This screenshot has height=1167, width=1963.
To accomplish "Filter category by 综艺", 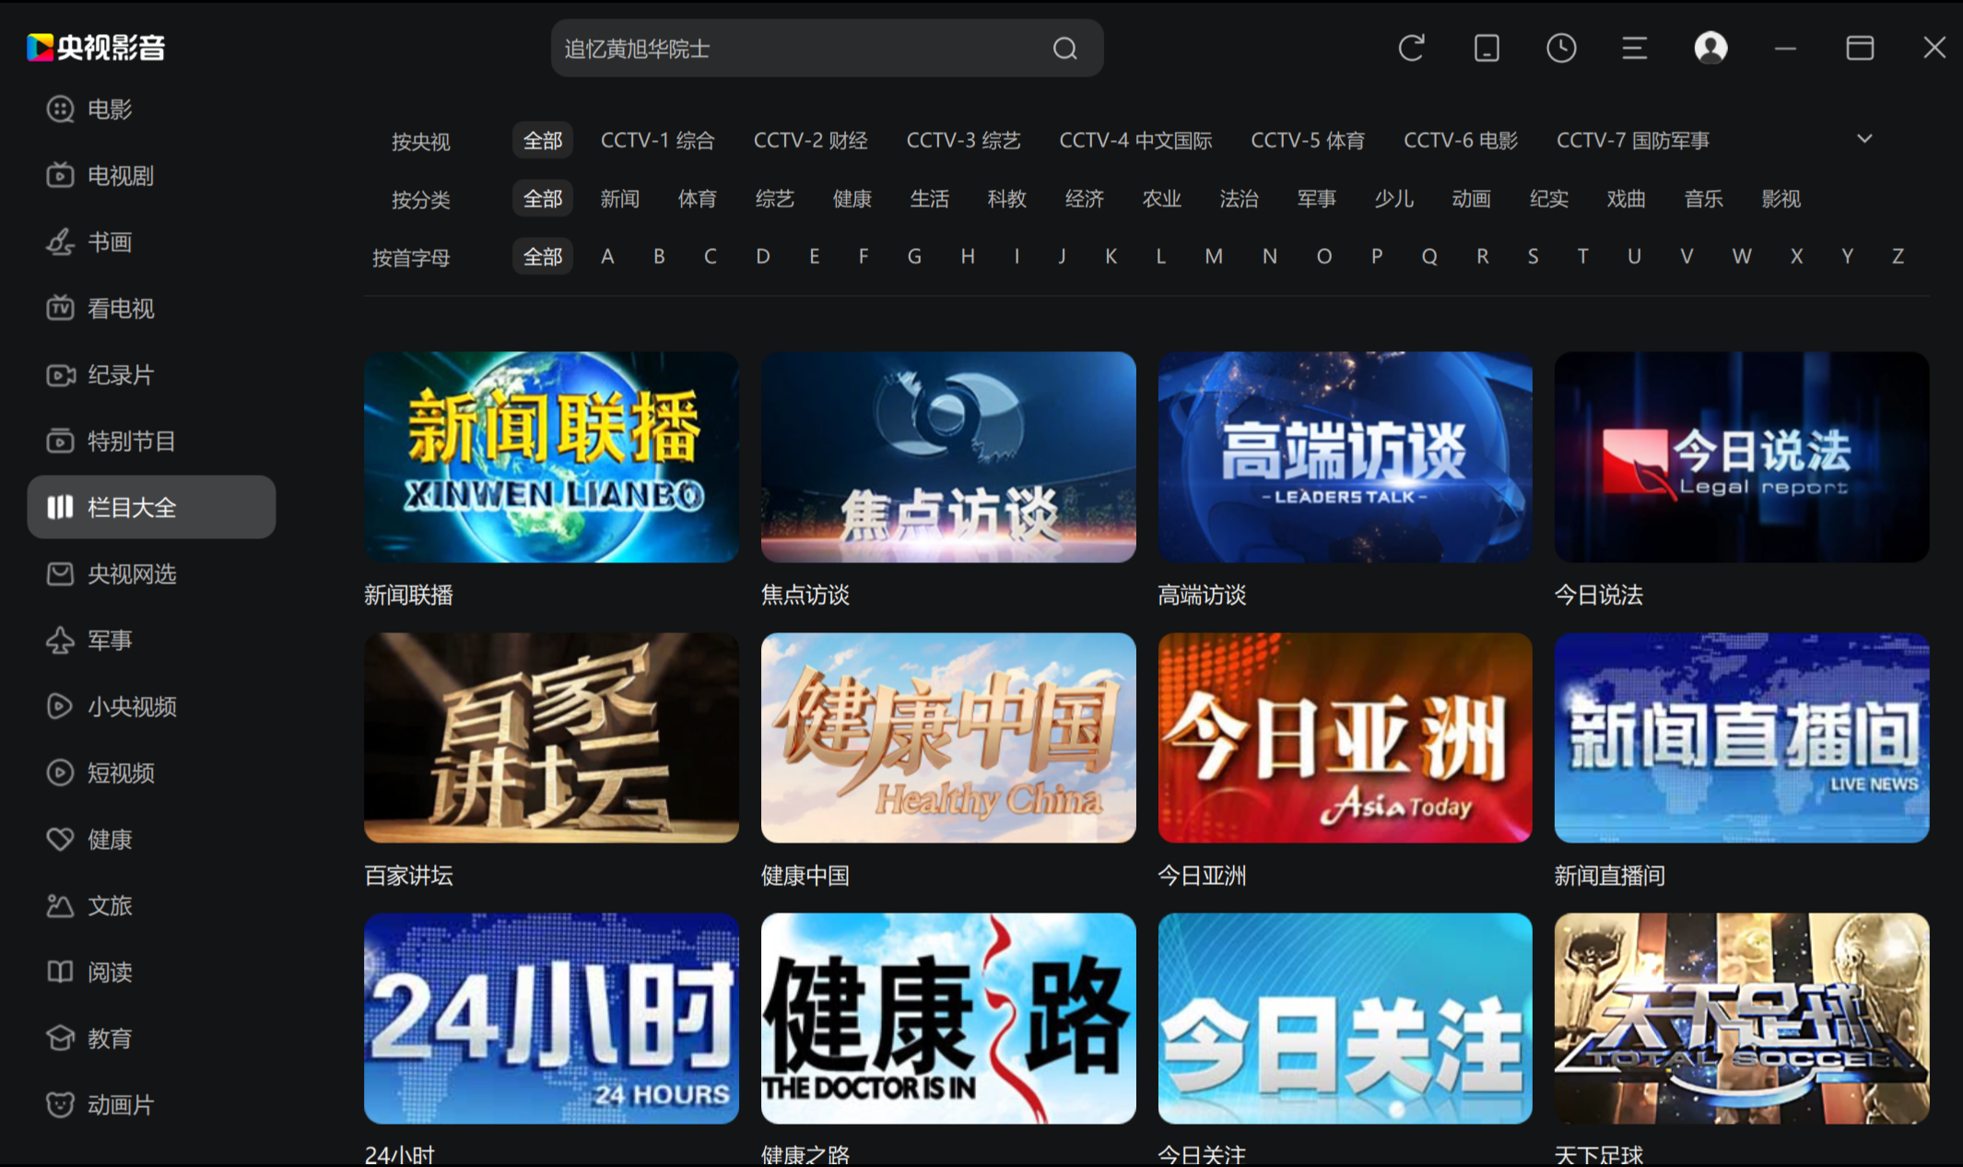I will click(x=775, y=198).
